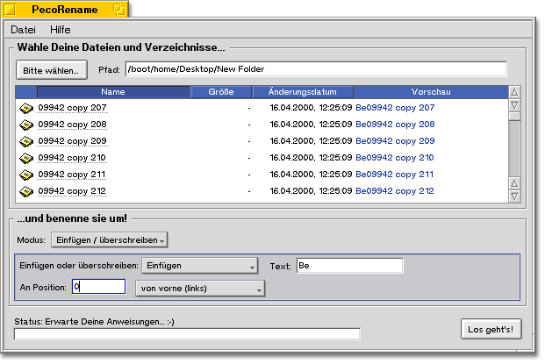Image resolution: width=545 pixels, height=364 pixels.
Task: Sort list by Größe column header
Action: click(221, 92)
